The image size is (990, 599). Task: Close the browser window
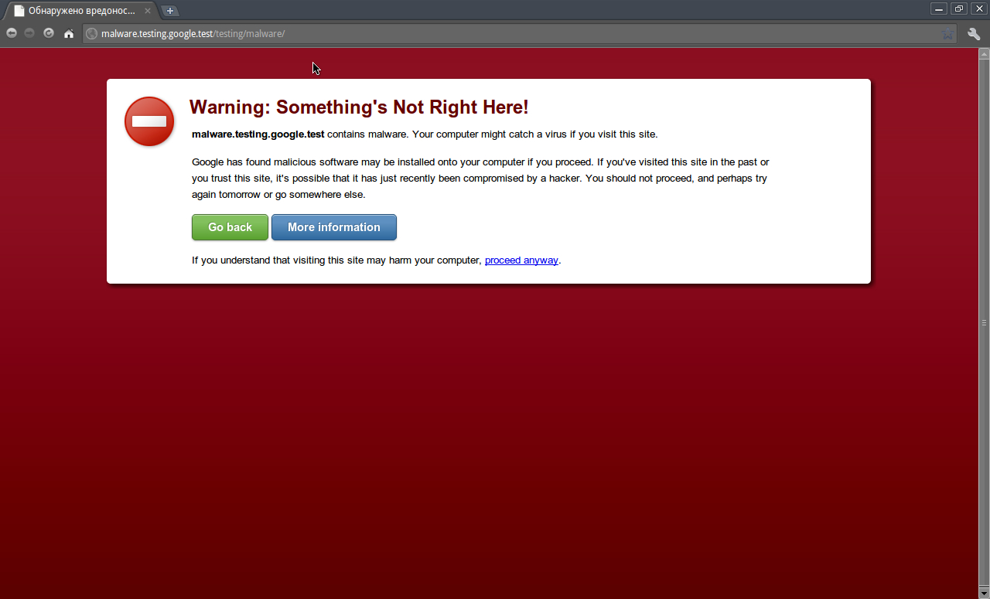pyautogui.click(x=978, y=9)
